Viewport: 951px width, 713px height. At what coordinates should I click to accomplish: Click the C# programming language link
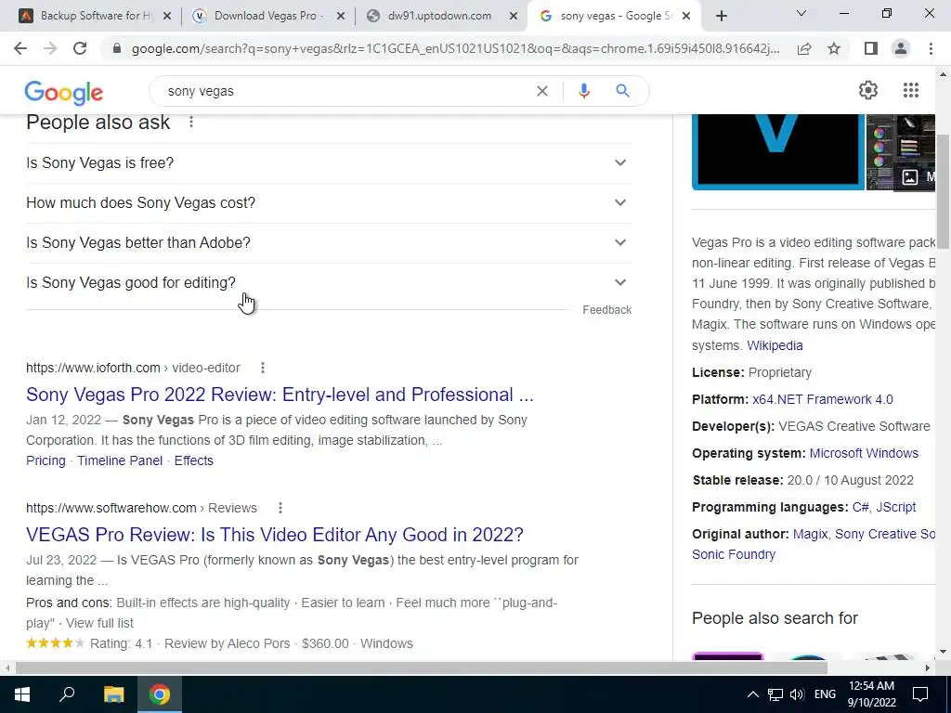pos(860,507)
